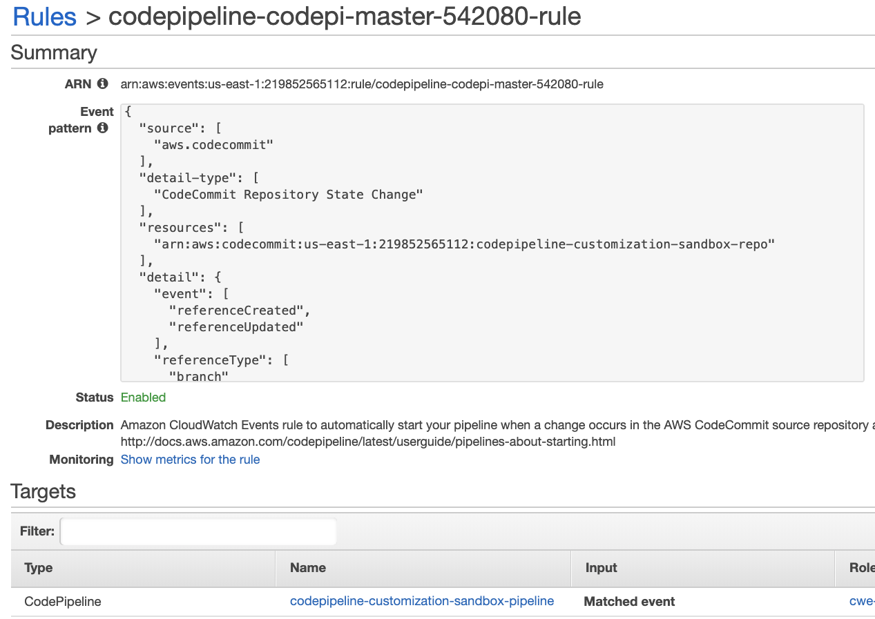Screen dimensions: 875x619
Task: Click the docs.aws.amazon.com URL in Description
Action: pyautogui.click(x=367, y=442)
